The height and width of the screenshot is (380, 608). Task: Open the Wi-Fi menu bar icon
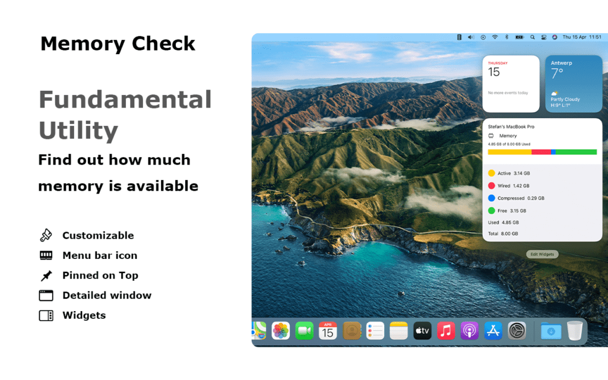[x=495, y=37]
